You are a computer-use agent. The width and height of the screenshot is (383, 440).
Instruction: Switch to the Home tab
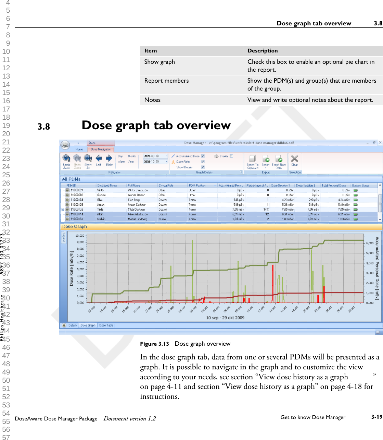[x=79, y=149]
